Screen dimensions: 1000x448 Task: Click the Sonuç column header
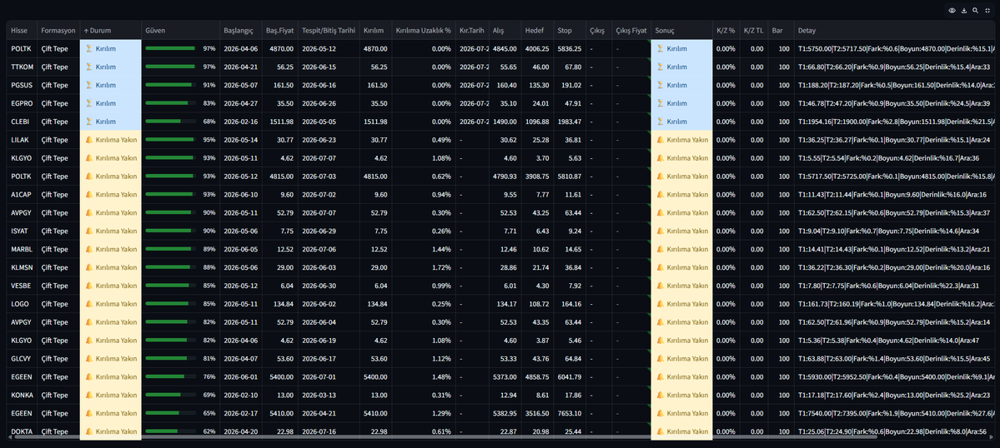click(681, 31)
